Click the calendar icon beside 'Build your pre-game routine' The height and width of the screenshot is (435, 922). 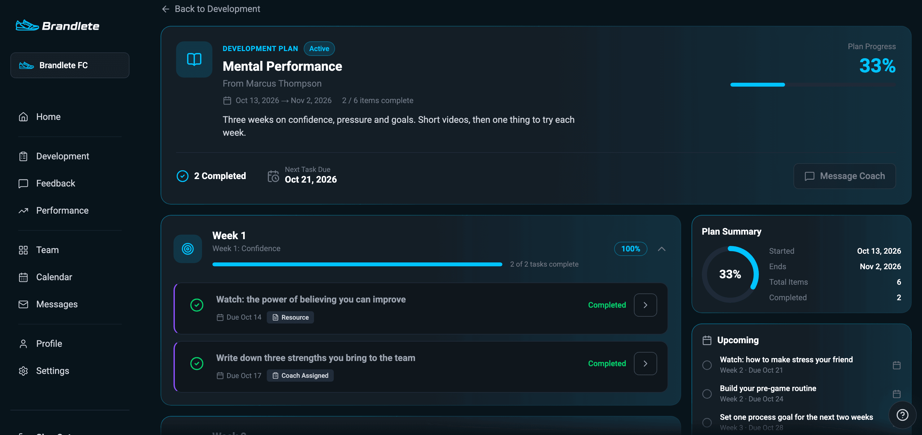point(897,394)
